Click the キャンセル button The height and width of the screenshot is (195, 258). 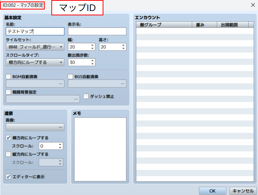[243, 191]
